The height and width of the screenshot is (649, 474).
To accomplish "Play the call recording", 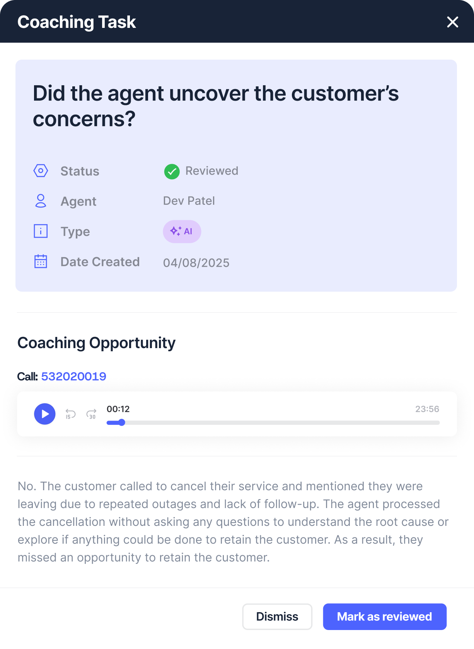I will tap(45, 414).
